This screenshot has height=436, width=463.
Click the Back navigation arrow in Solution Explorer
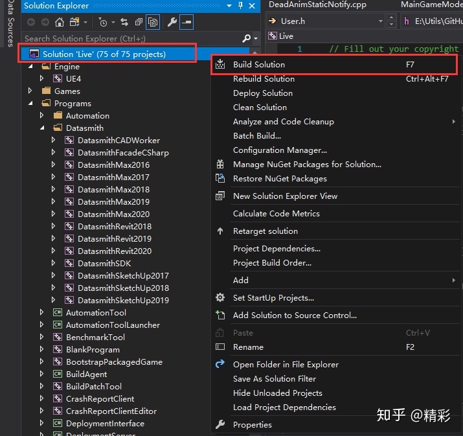point(31,22)
